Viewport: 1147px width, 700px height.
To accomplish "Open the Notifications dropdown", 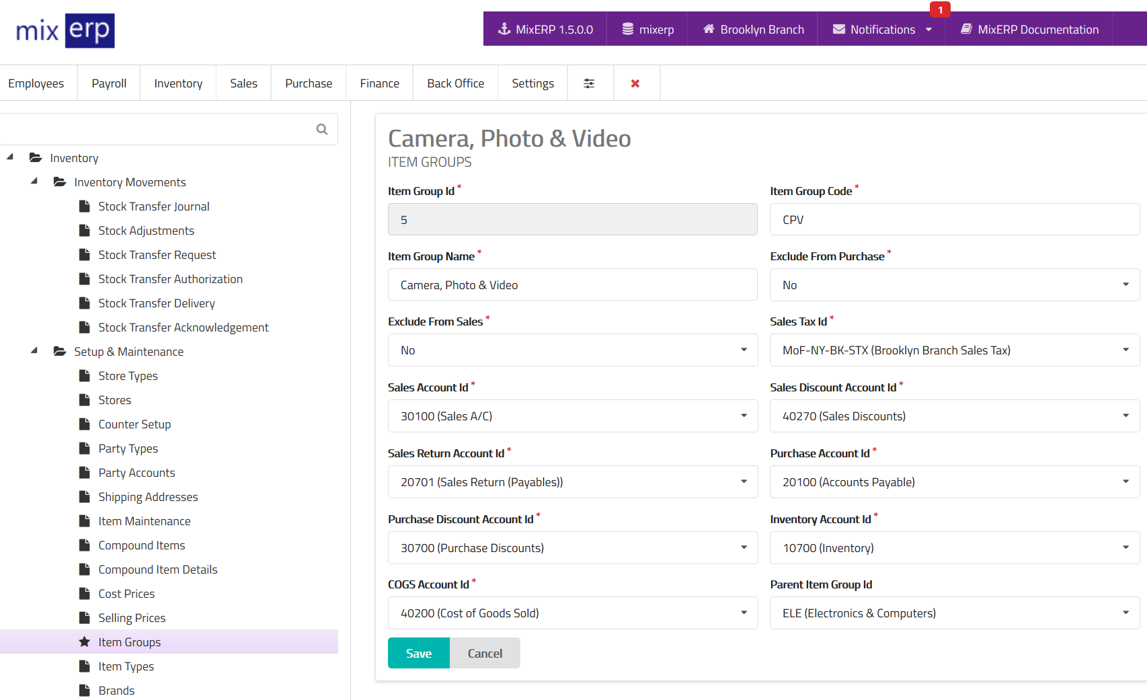I will tap(882, 29).
